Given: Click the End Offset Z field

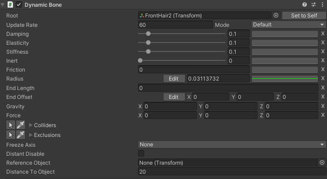Looking at the screenshot, I should click(x=300, y=97).
